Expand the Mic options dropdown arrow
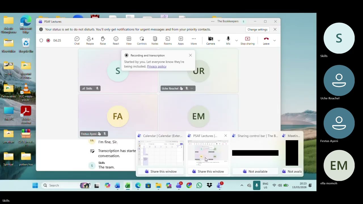363x204 pixels. [x=236, y=41]
